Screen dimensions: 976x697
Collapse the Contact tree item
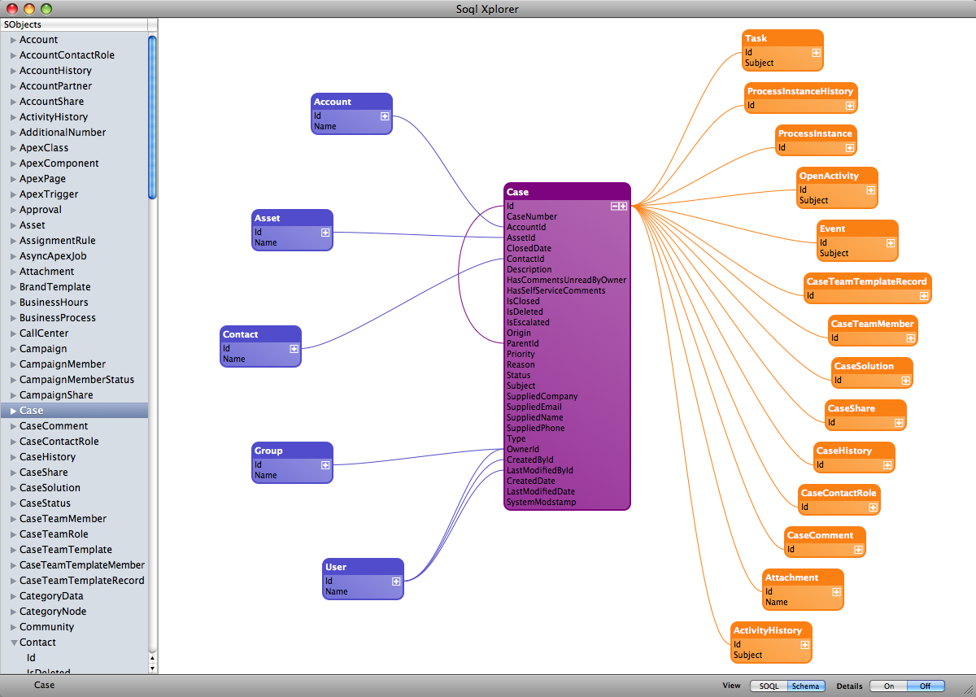(x=13, y=643)
